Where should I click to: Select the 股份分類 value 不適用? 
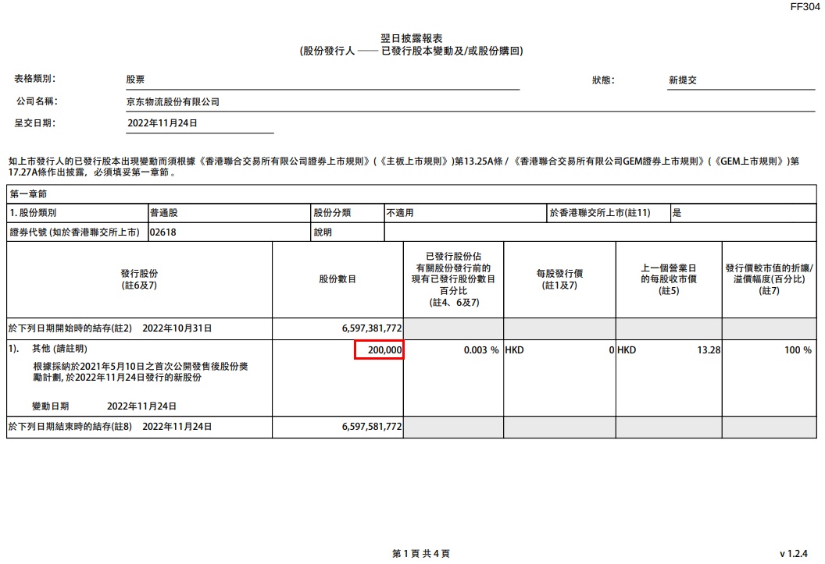464,212
